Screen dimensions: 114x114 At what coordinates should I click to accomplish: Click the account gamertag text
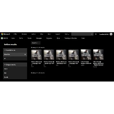tap(104, 34)
